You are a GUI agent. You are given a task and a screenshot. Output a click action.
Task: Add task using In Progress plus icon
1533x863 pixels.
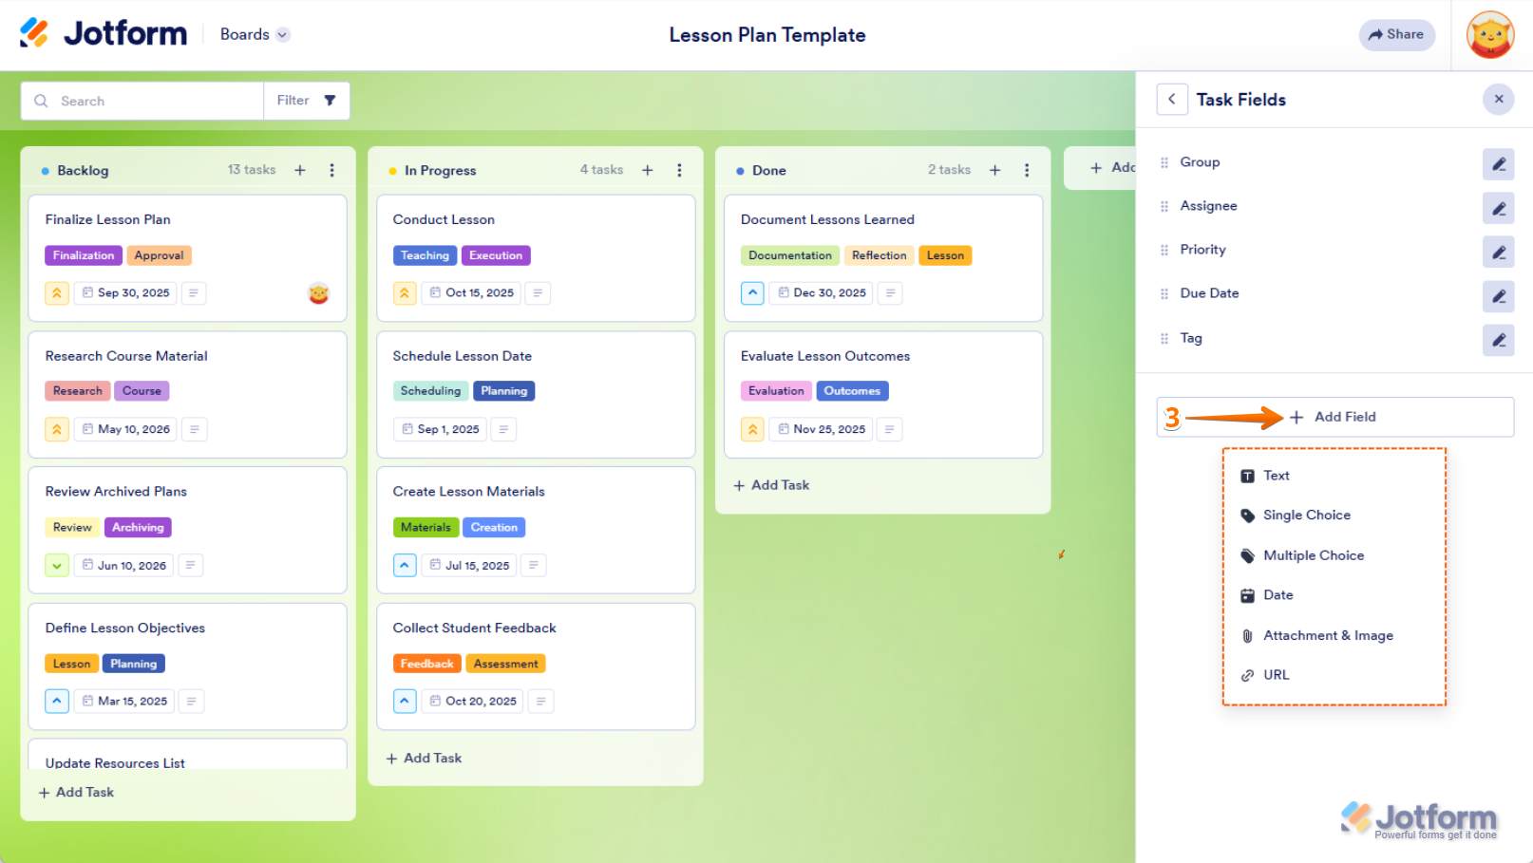[648, 170]
